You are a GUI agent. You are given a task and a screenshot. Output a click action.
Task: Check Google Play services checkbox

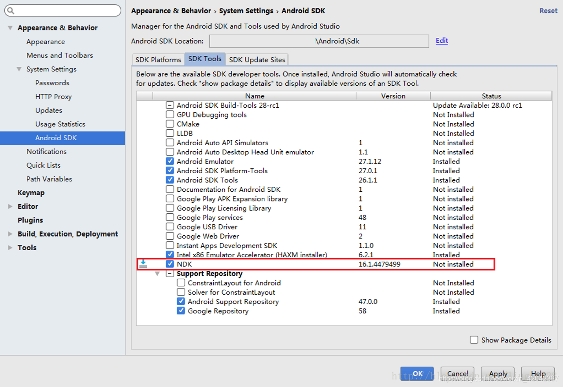click(x=170, y=218)
